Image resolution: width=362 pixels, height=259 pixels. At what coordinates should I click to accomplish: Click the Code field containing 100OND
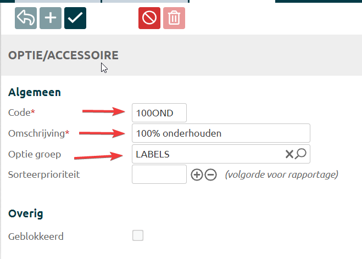[x=159, y=113]
